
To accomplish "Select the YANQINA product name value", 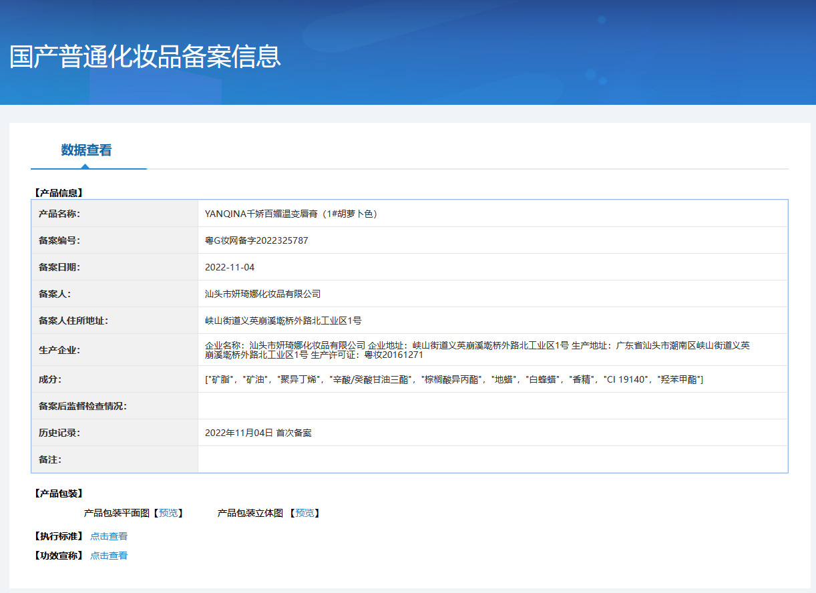I will pos(291,214).
